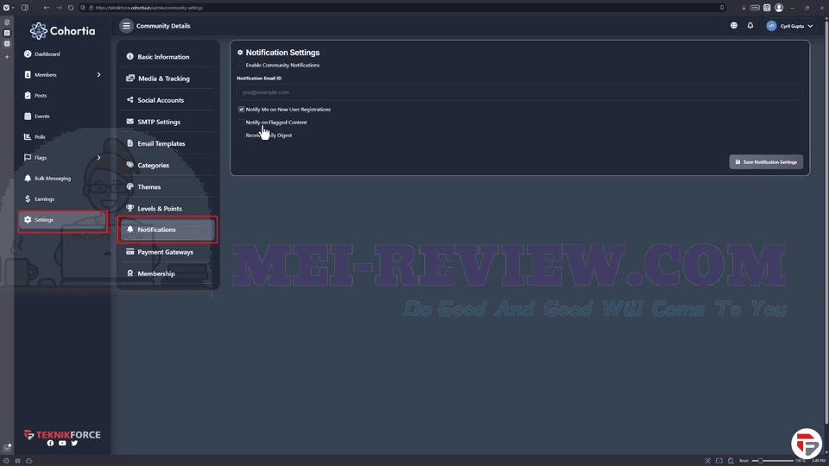Open Polls in the sidebar
Viewport: 829px width, 466px height.
tap(40, 137)
